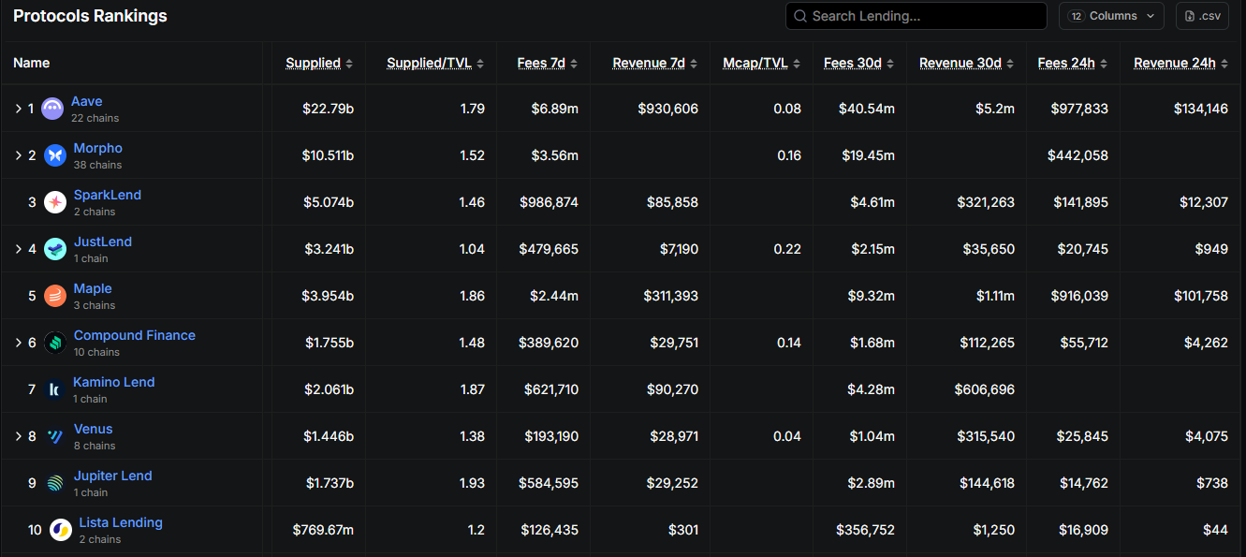This screenshot has height=557, width=1246.
Task: Click SparkLend's revenue 7d $85,858
Action: pos(672,202)
